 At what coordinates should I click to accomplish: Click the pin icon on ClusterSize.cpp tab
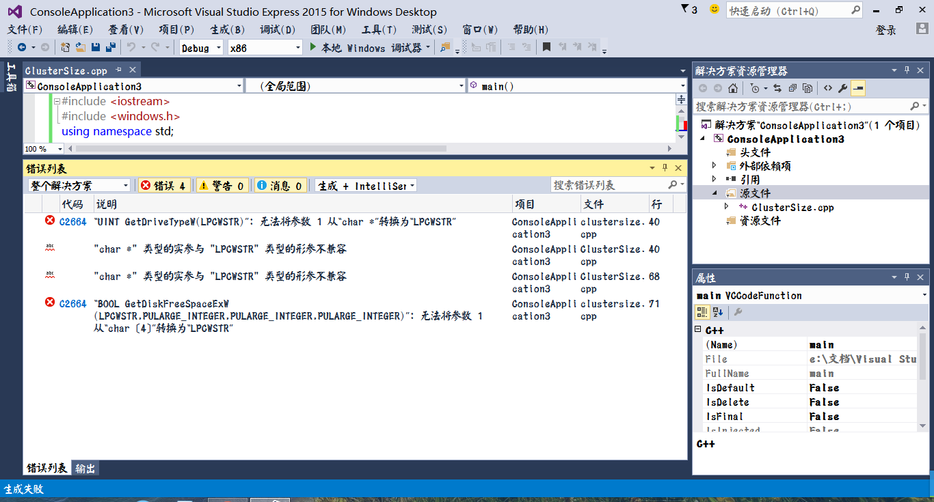pyautogui.click(x=118, y=70)
